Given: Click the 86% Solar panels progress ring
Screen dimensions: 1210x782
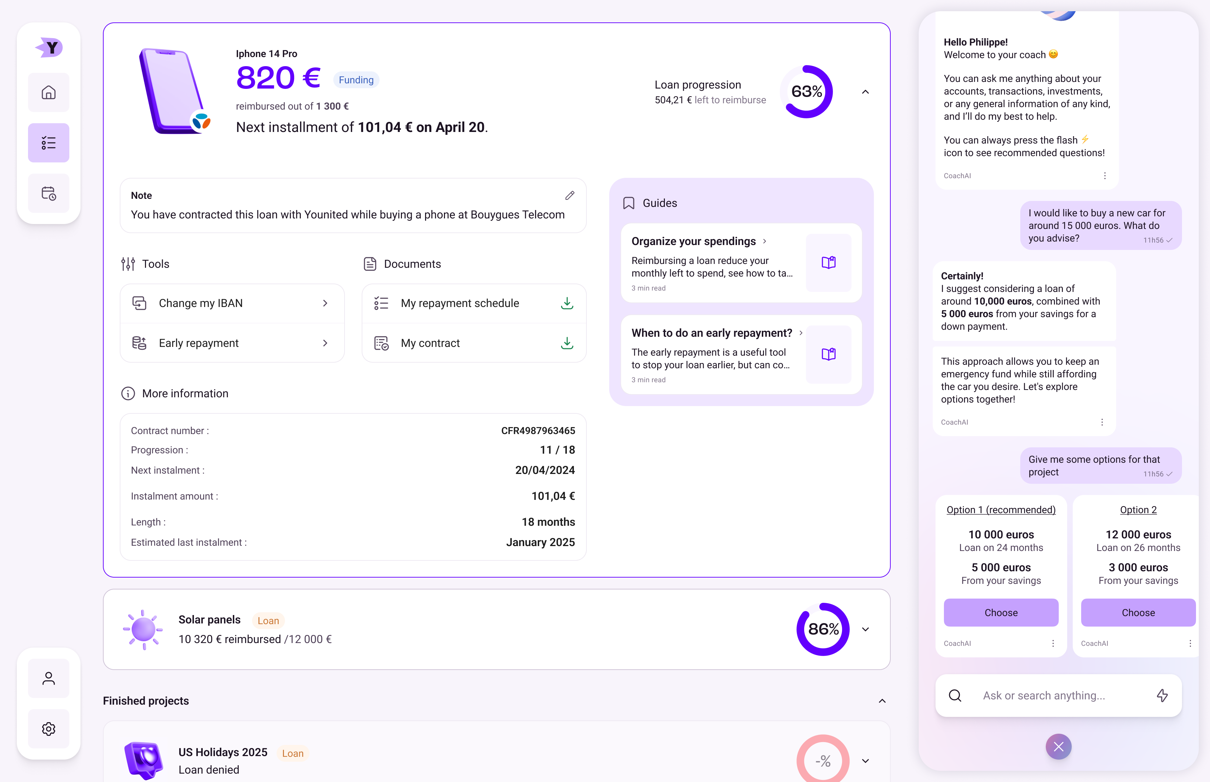Looking at the screenshot, I should 823,629.
